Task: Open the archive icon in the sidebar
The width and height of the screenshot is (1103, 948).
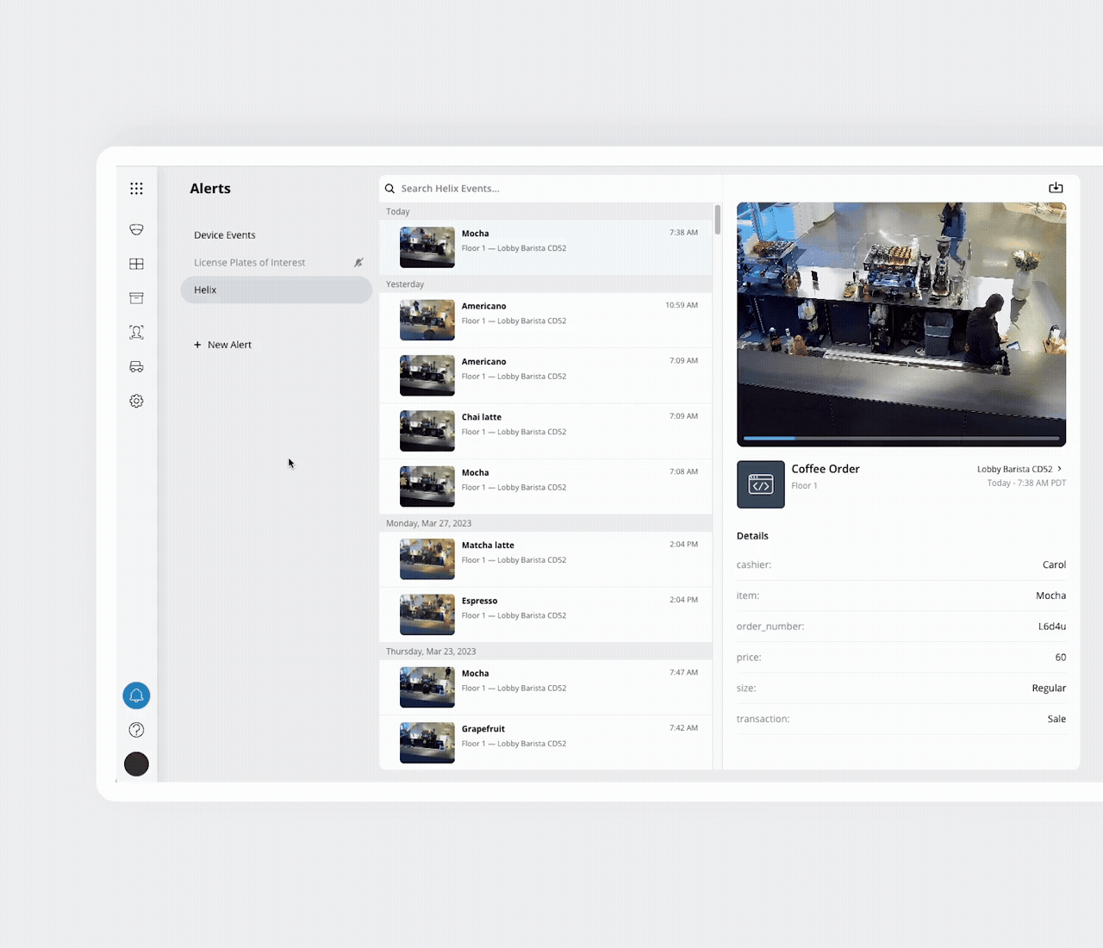Action: click(x=136, y=298)
